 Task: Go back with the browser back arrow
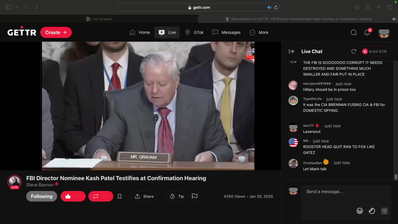[x=26, y=7]
